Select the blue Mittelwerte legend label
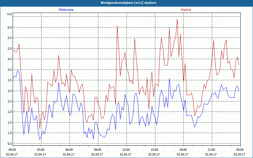This screenshot has height=158, width=253. click(66, 10)
